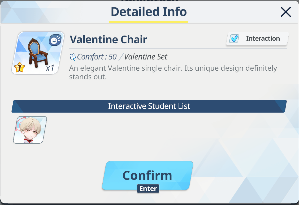Click the x1 quantity indicator
The image size is (299, 205).
[50, 68]
